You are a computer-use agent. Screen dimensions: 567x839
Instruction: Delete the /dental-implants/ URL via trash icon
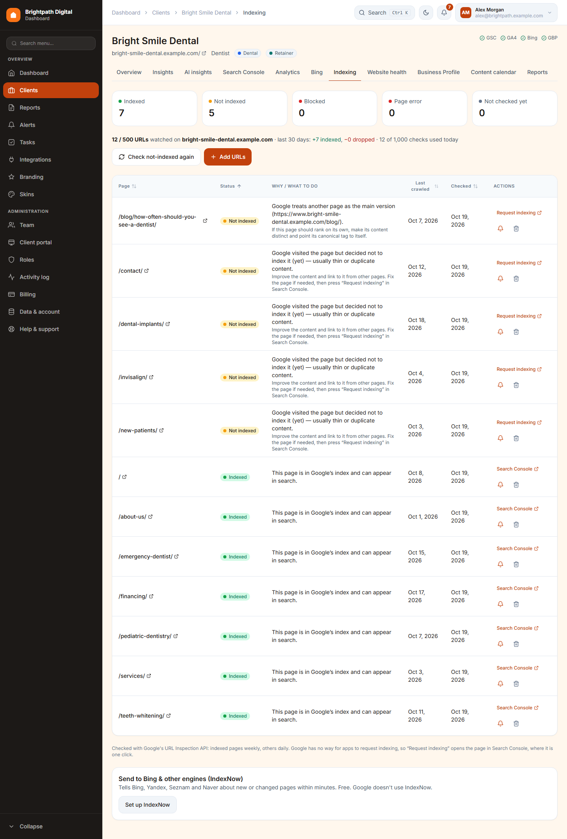[516, 332]
